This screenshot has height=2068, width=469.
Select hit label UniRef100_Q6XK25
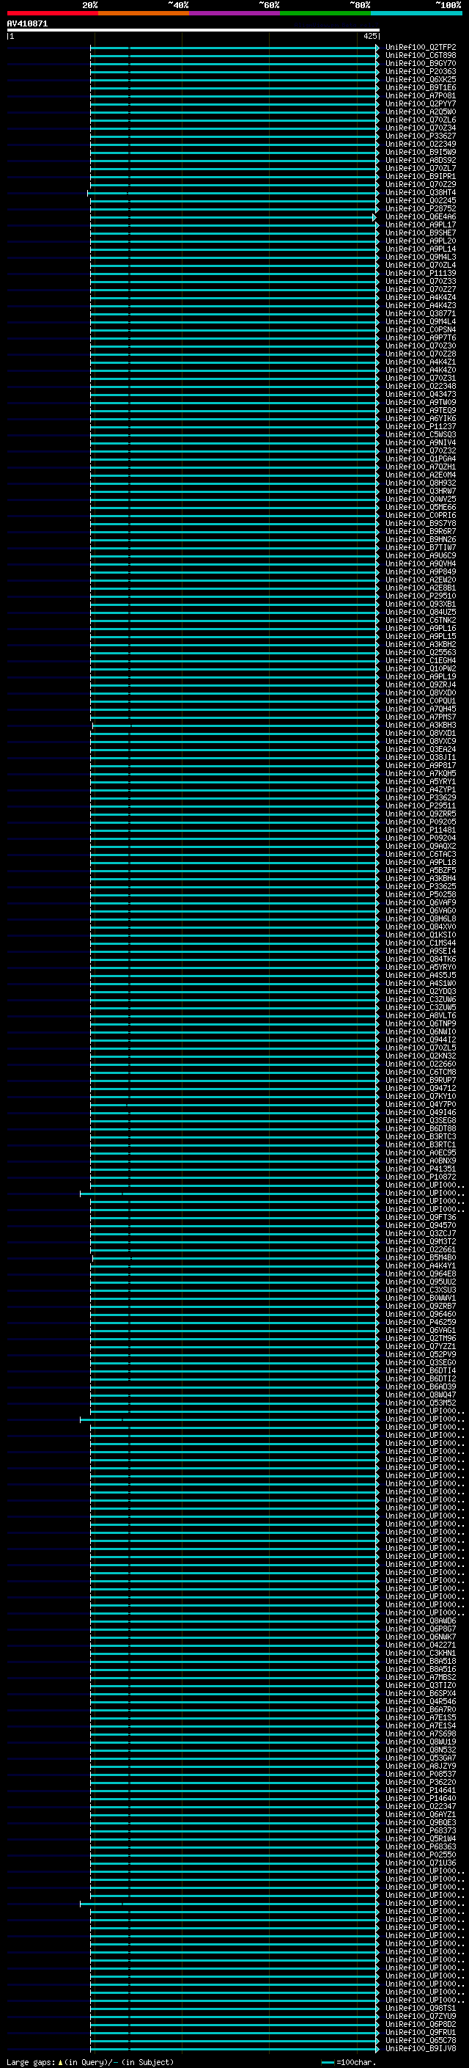coord(421,79)
